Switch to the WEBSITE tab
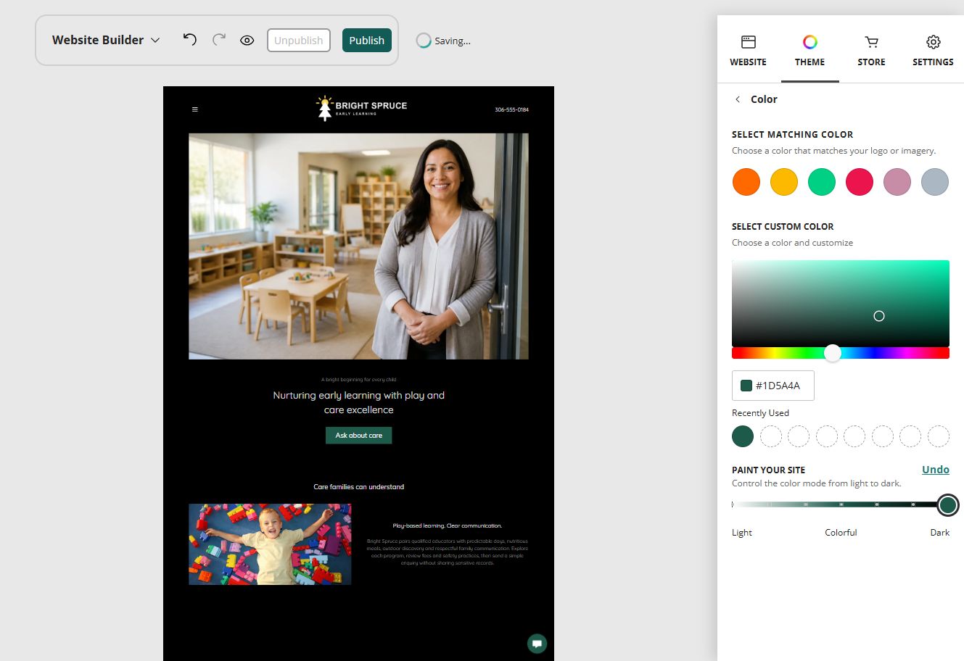Screen dimensions: 964x661 pyautogui.click(x=748, y=51)
